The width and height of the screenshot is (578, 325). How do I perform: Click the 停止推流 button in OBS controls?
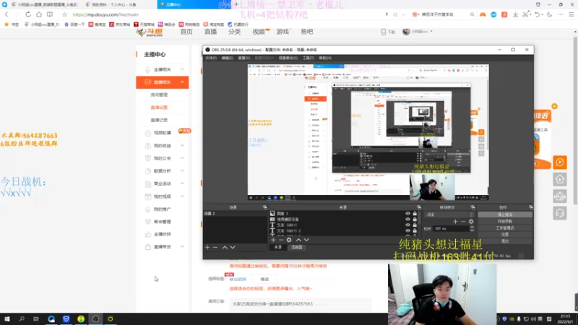(x=505, y=214)
